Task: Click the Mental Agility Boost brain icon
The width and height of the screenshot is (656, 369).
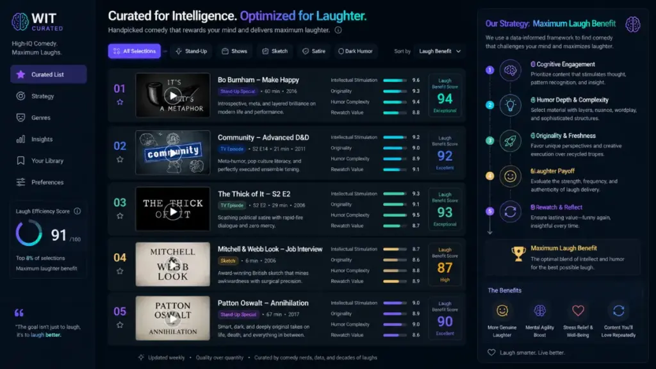Action: point(539,311)
